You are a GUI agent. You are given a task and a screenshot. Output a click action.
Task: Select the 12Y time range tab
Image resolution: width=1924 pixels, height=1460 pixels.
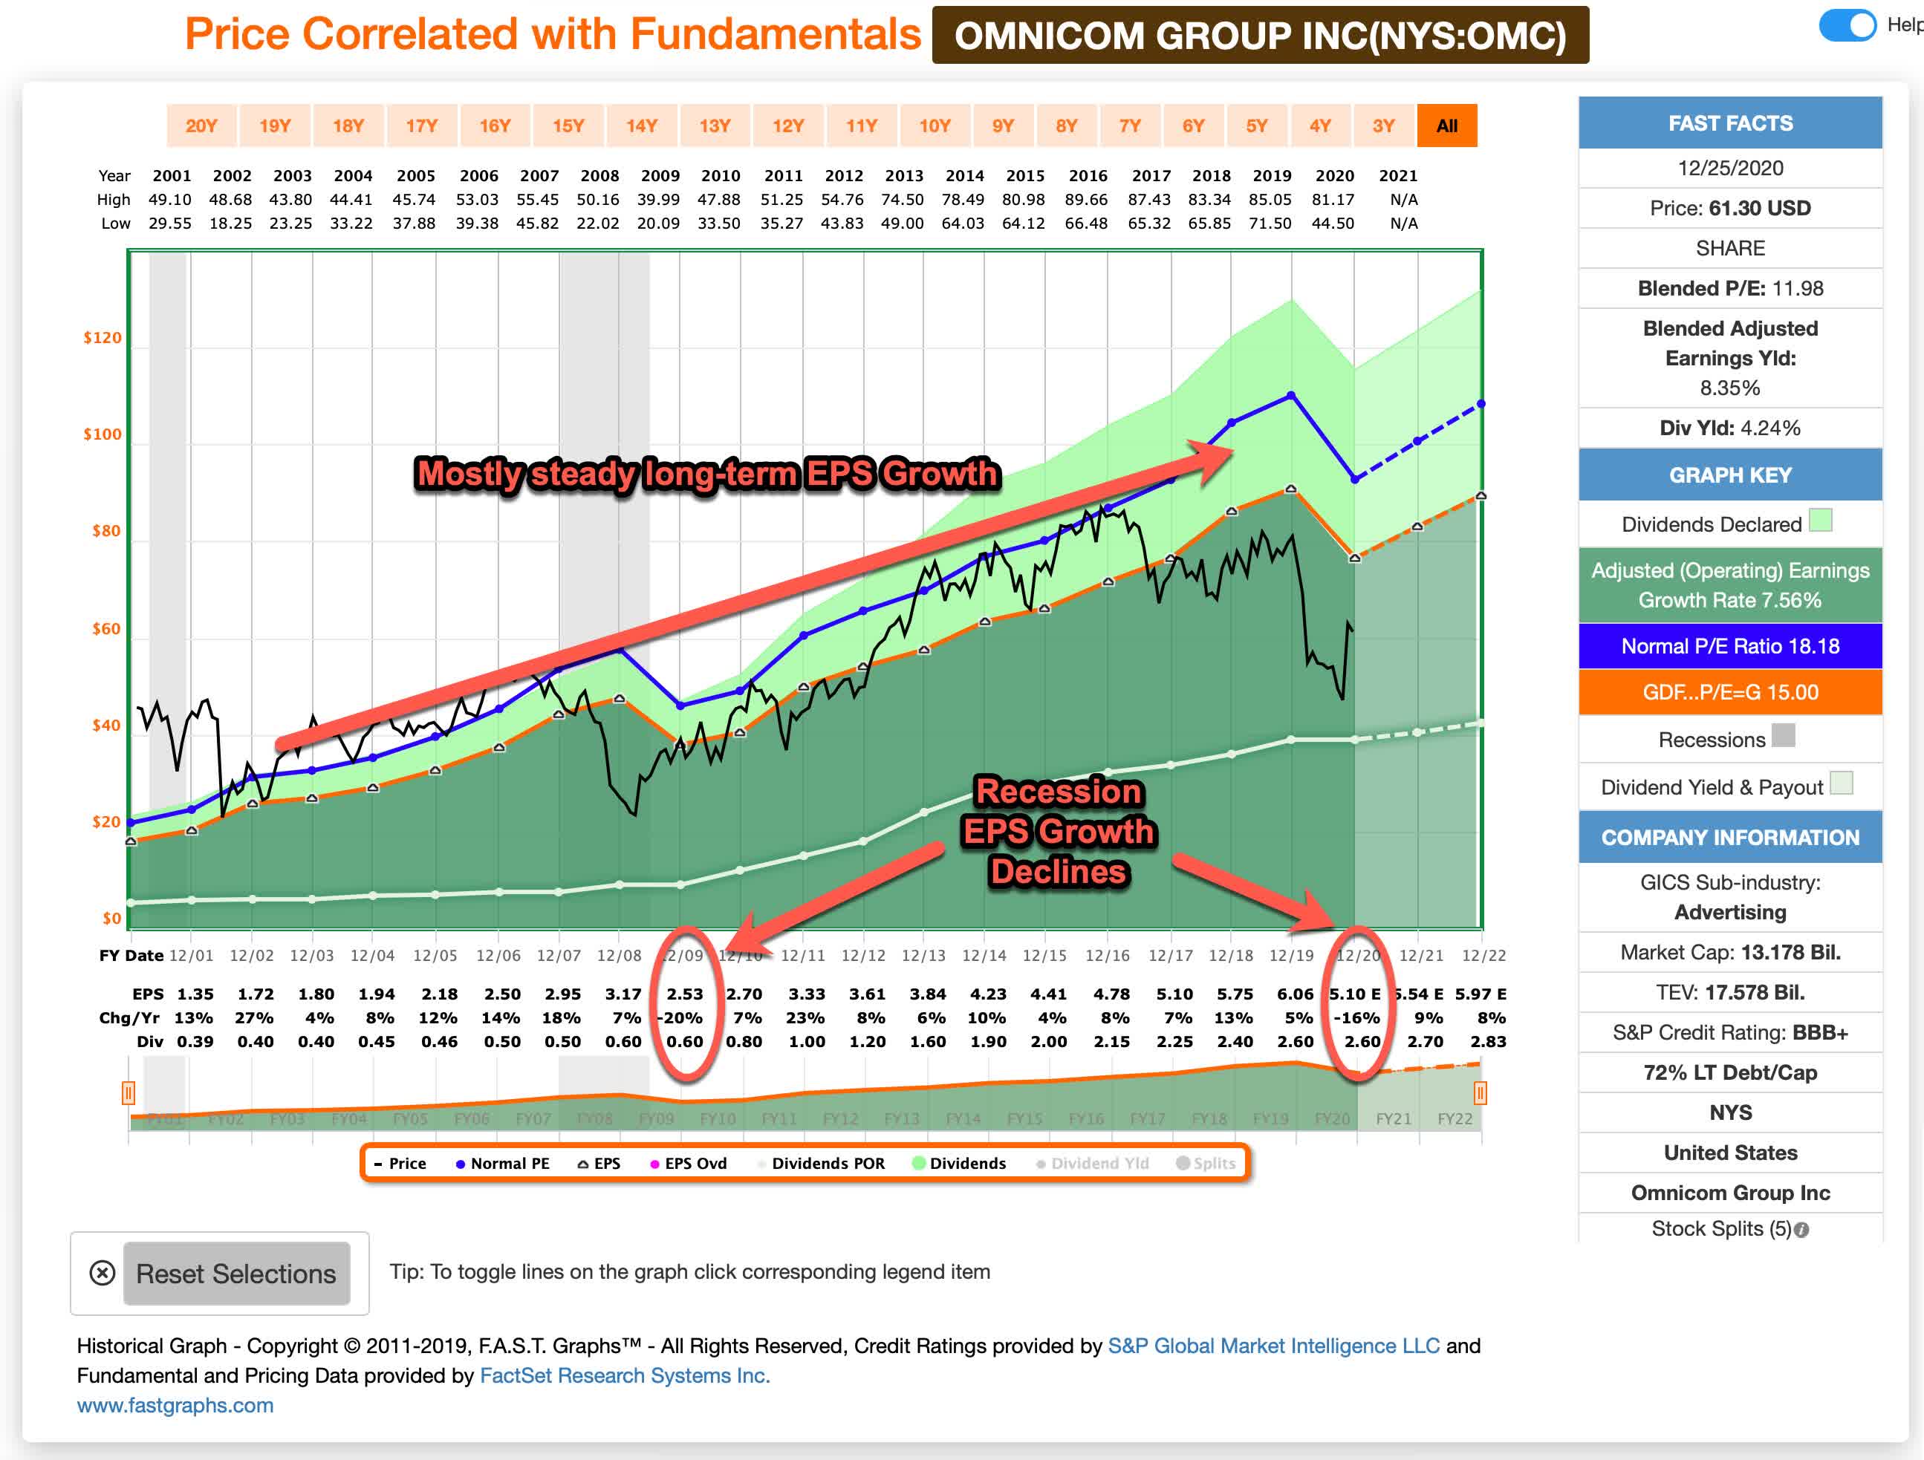789,126
